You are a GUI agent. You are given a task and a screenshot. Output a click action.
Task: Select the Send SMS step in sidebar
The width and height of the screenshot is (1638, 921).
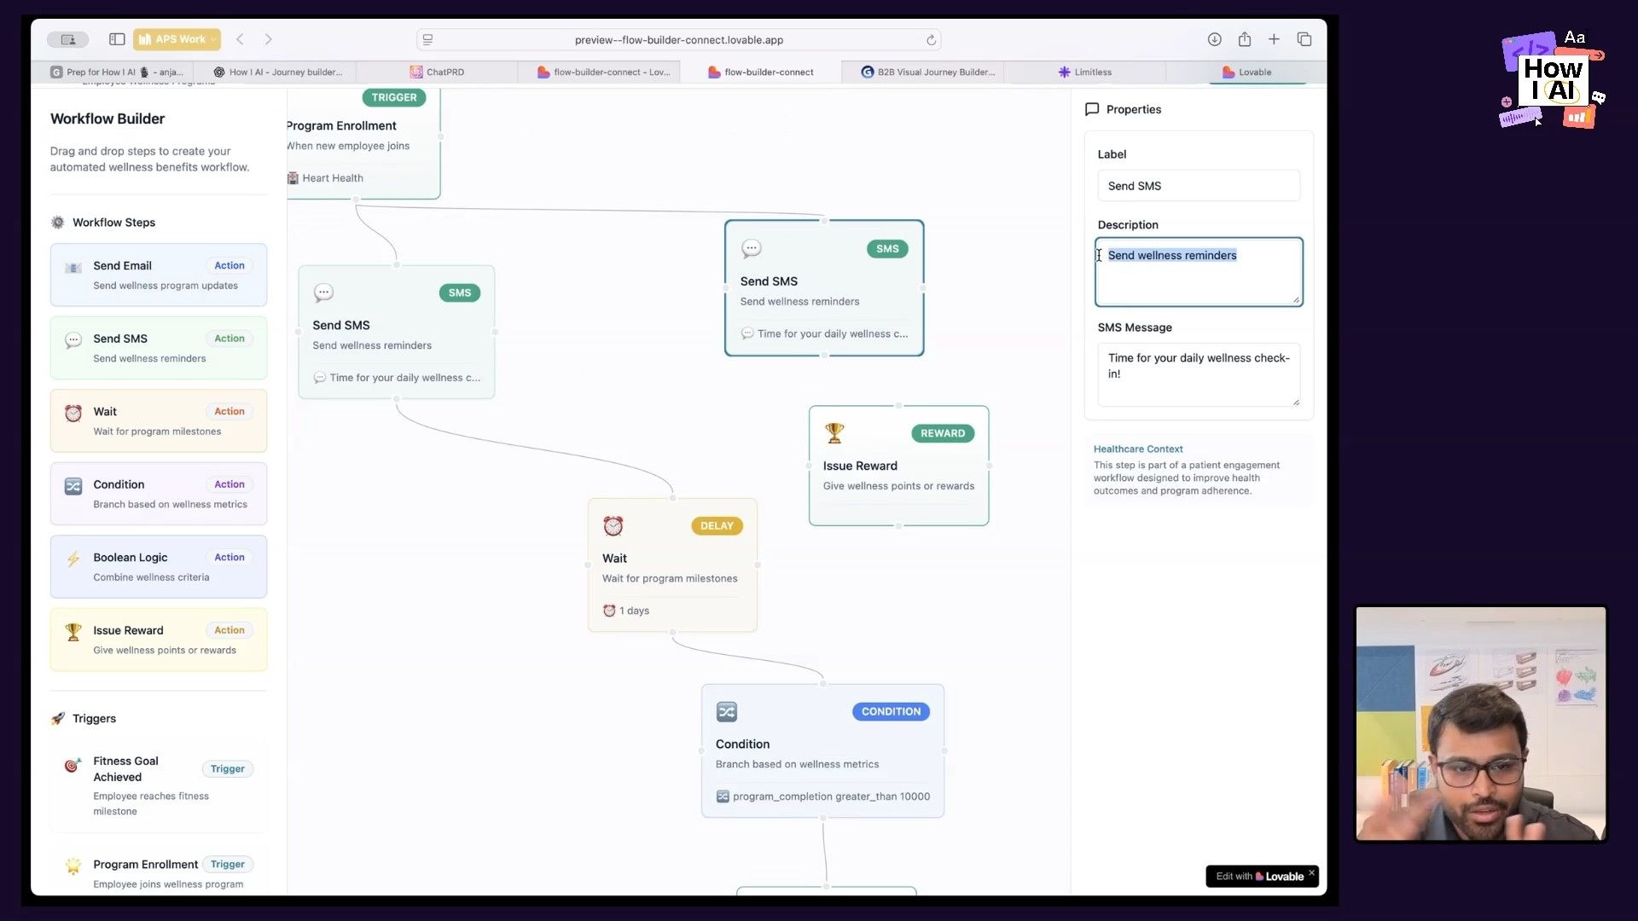click(159, 348)
